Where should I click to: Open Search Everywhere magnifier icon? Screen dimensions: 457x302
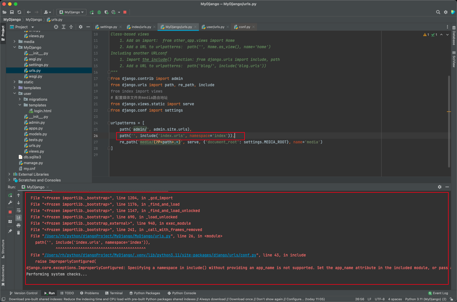(438, 12)
